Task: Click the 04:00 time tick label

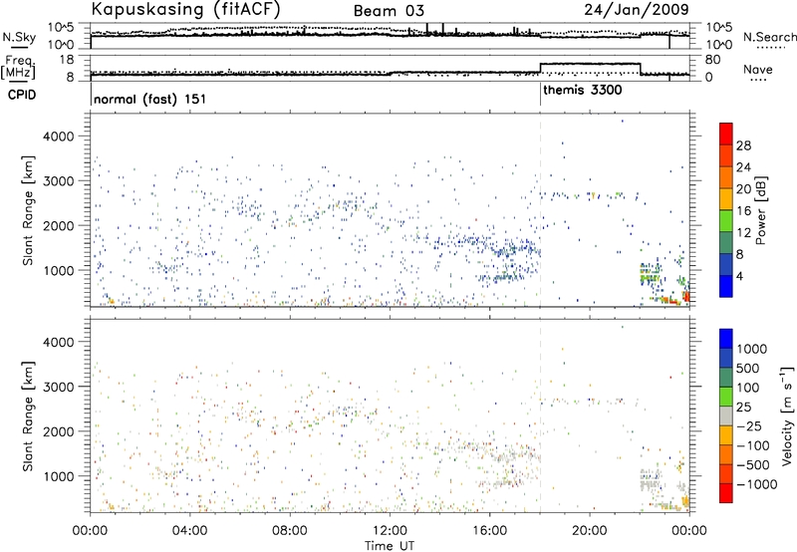Action: [x=189, y=531]
